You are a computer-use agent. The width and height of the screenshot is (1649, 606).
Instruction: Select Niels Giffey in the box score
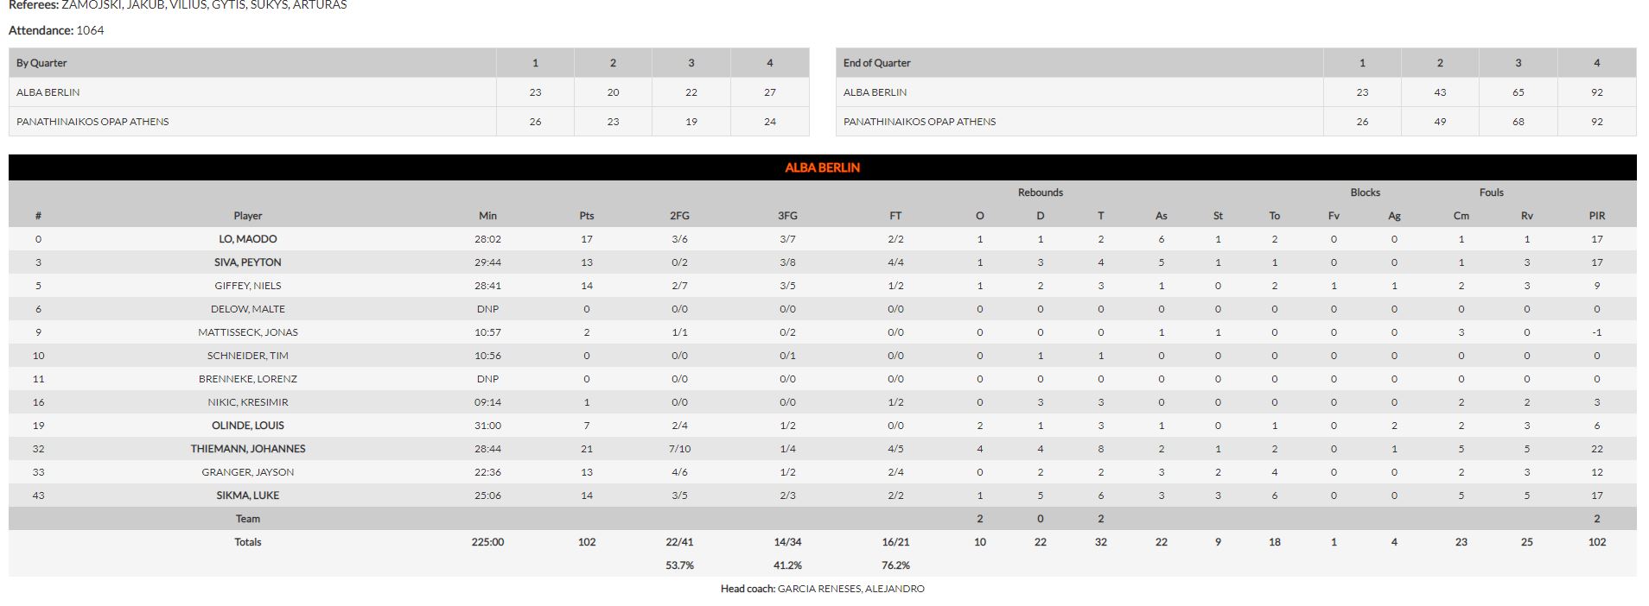(x=247, y=286)
